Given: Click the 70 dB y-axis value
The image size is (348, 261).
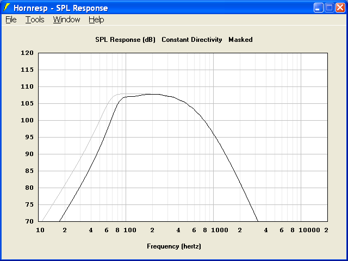Looking at the screenshot, I should pos(29,221).
